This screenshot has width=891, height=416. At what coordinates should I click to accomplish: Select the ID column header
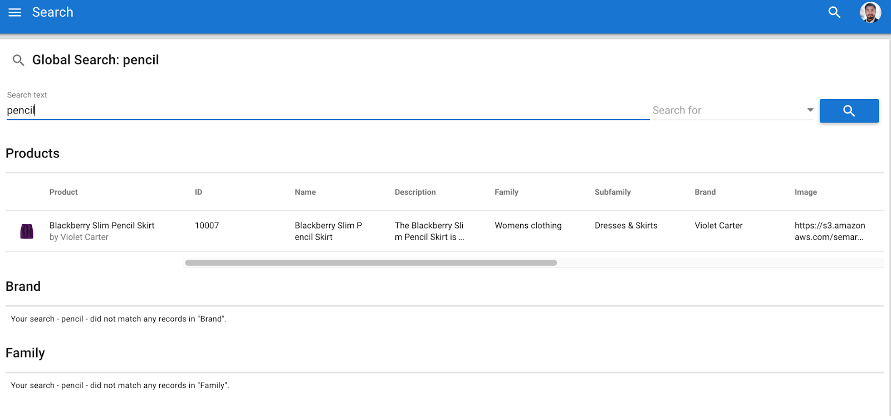(198, 192)
